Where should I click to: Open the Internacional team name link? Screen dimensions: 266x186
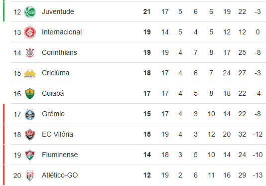tap(62, 32)
